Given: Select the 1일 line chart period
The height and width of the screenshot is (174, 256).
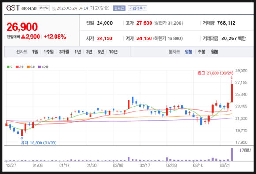Looking at the screenshot, I should (35, 52).
